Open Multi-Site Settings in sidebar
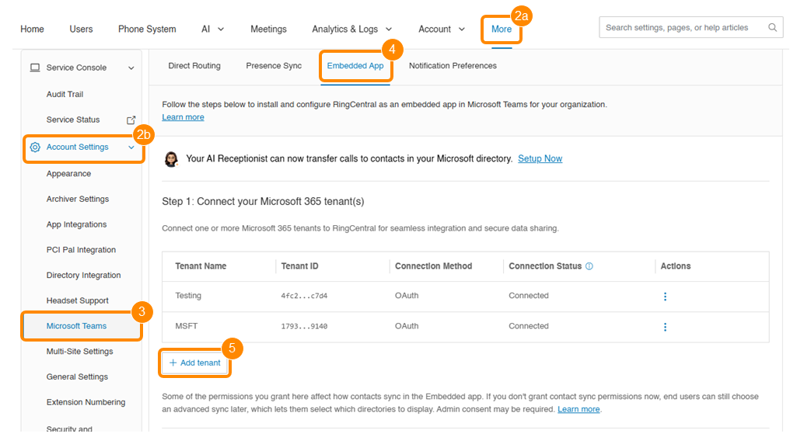 (x=79, y=352)
